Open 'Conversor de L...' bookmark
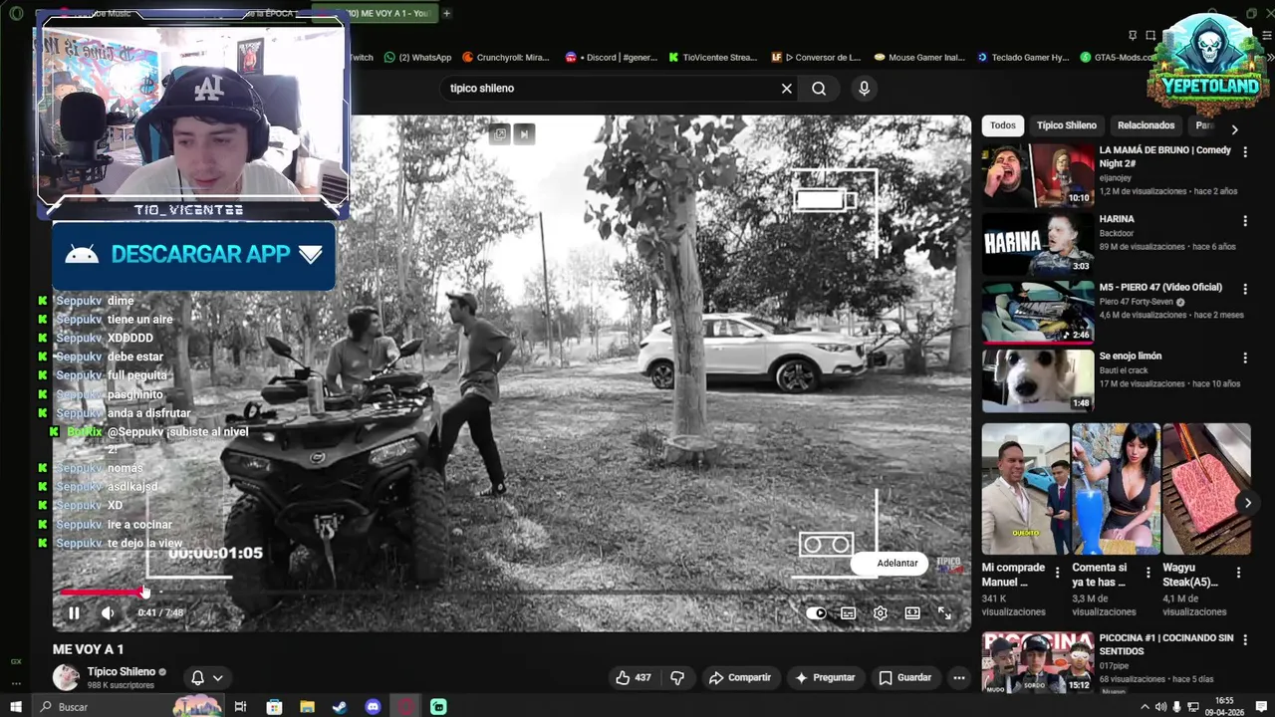 (816, 58)
